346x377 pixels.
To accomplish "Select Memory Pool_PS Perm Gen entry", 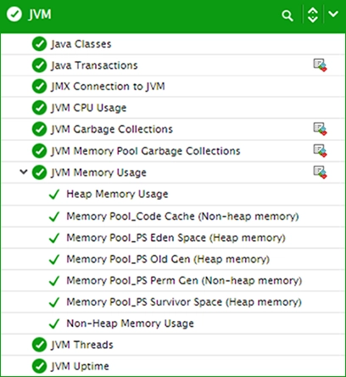I will (184, 281).
